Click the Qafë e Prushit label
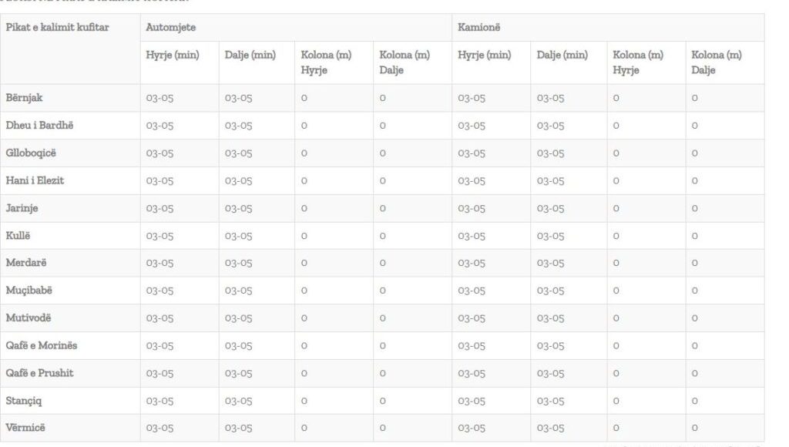Screen dimensions: 789x447 click(x=39, y=373)
